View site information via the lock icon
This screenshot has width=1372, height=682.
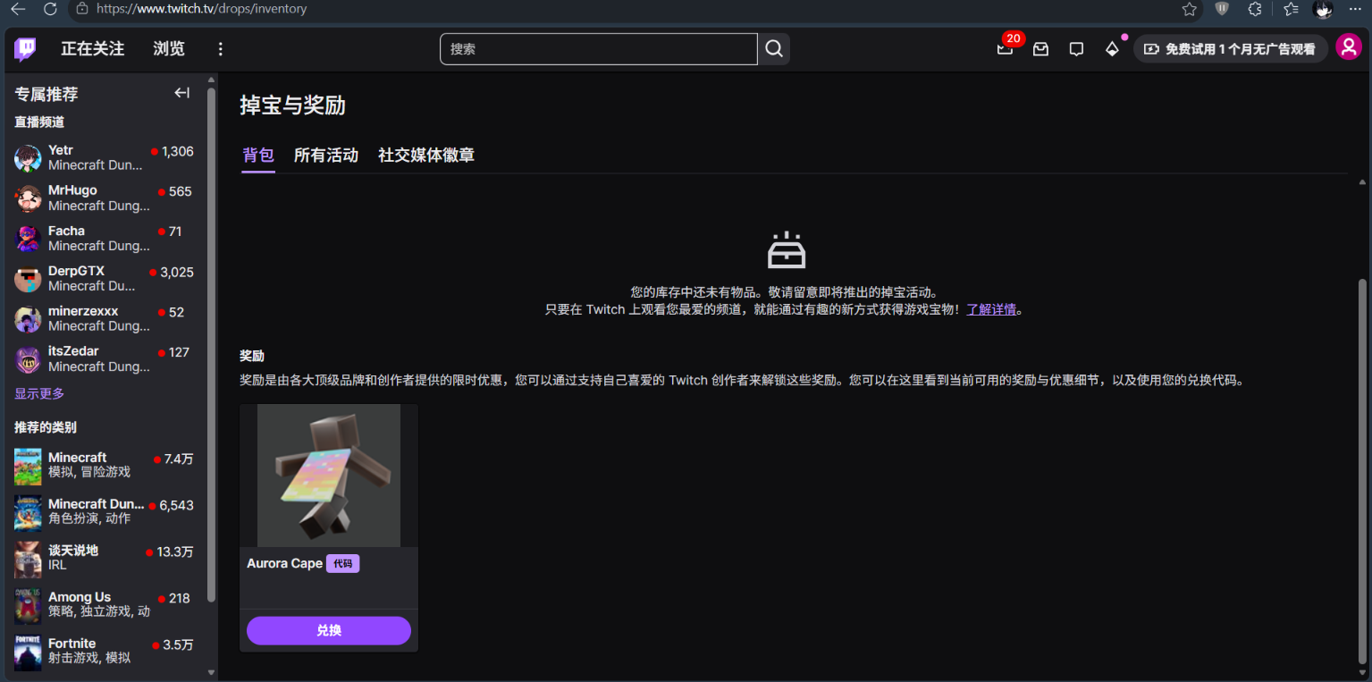click(82, 9)
